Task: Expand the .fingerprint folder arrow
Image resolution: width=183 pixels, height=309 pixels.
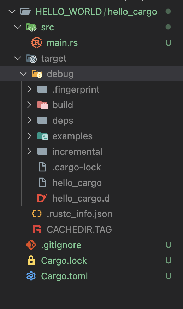Action: click(29, 89)
